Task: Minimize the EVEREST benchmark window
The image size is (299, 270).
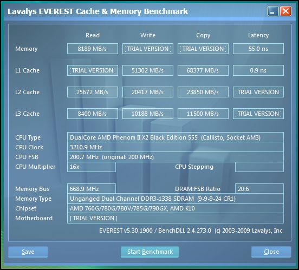Action: click(273, 11)
